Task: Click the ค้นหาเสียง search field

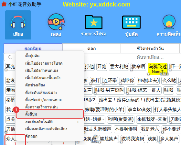Action: 150,57
